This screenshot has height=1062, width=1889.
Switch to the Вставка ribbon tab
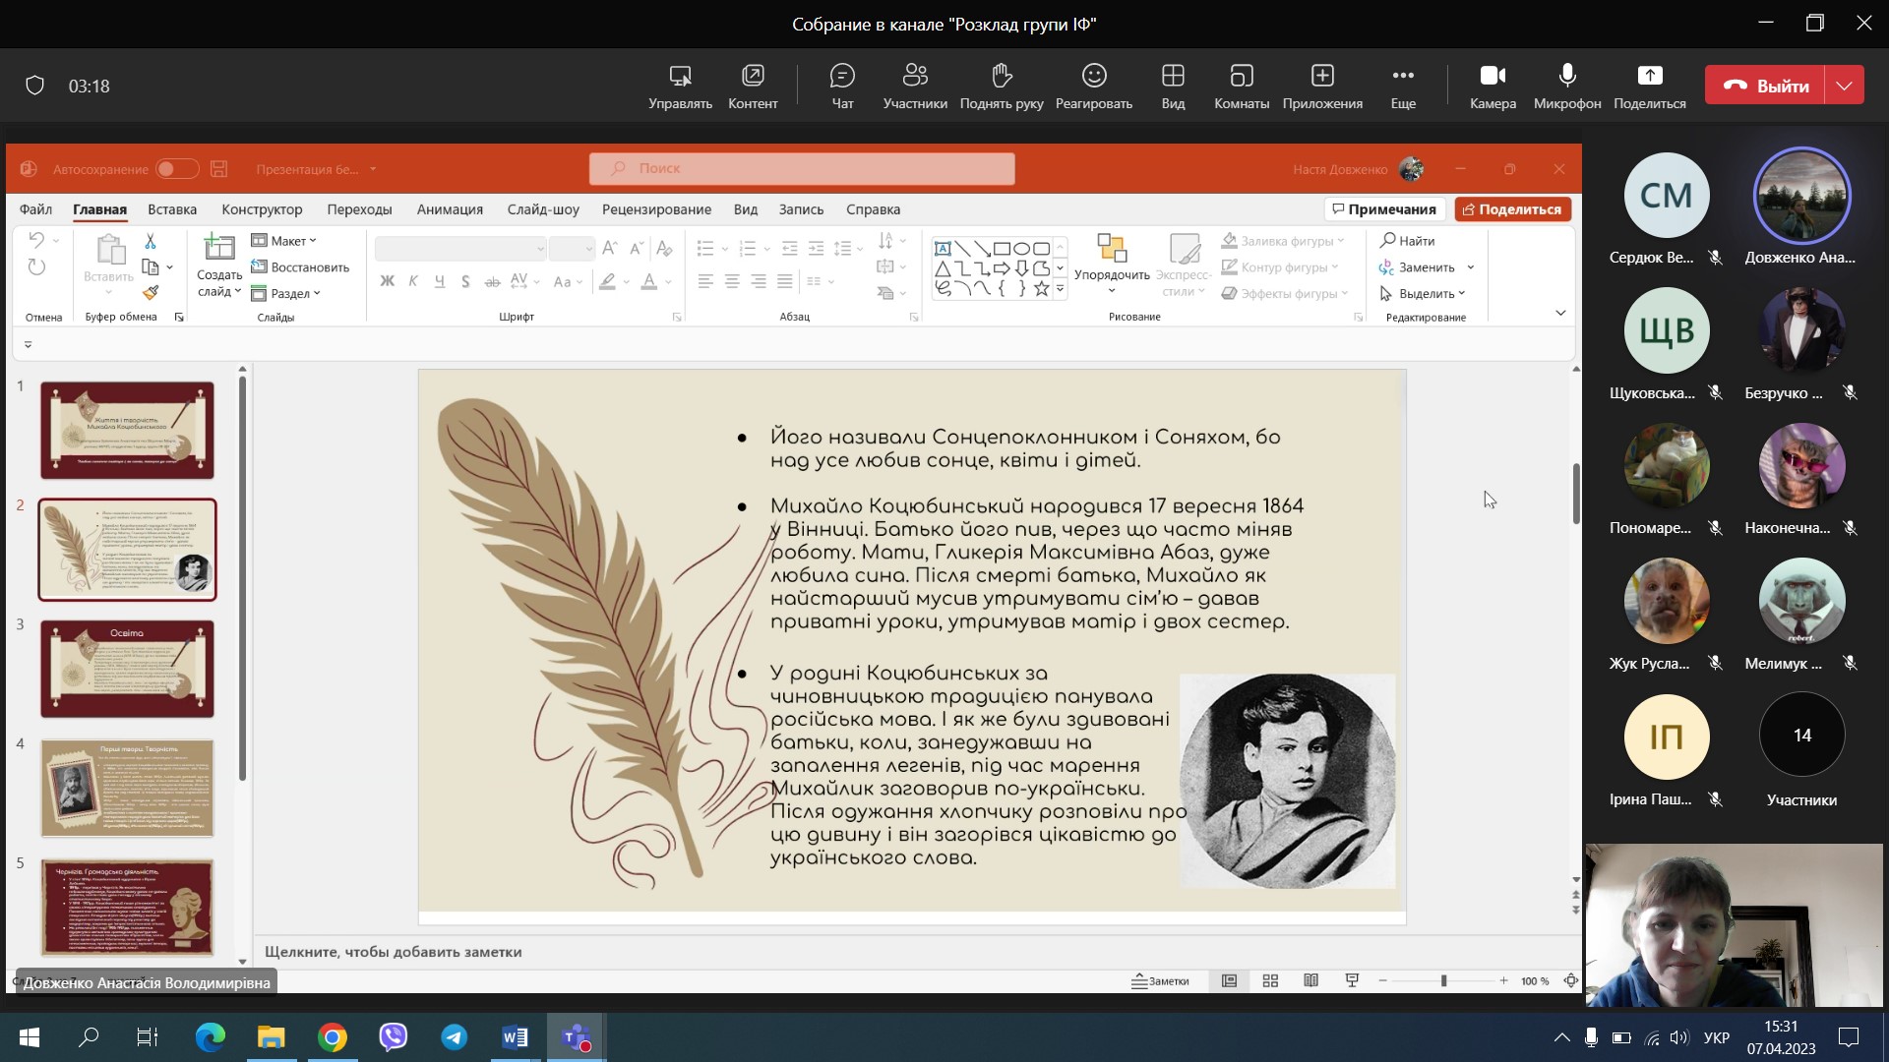click(x=172, y=209)
